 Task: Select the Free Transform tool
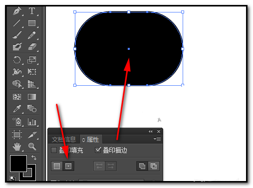pyautogui.click(x=32, y=72)
